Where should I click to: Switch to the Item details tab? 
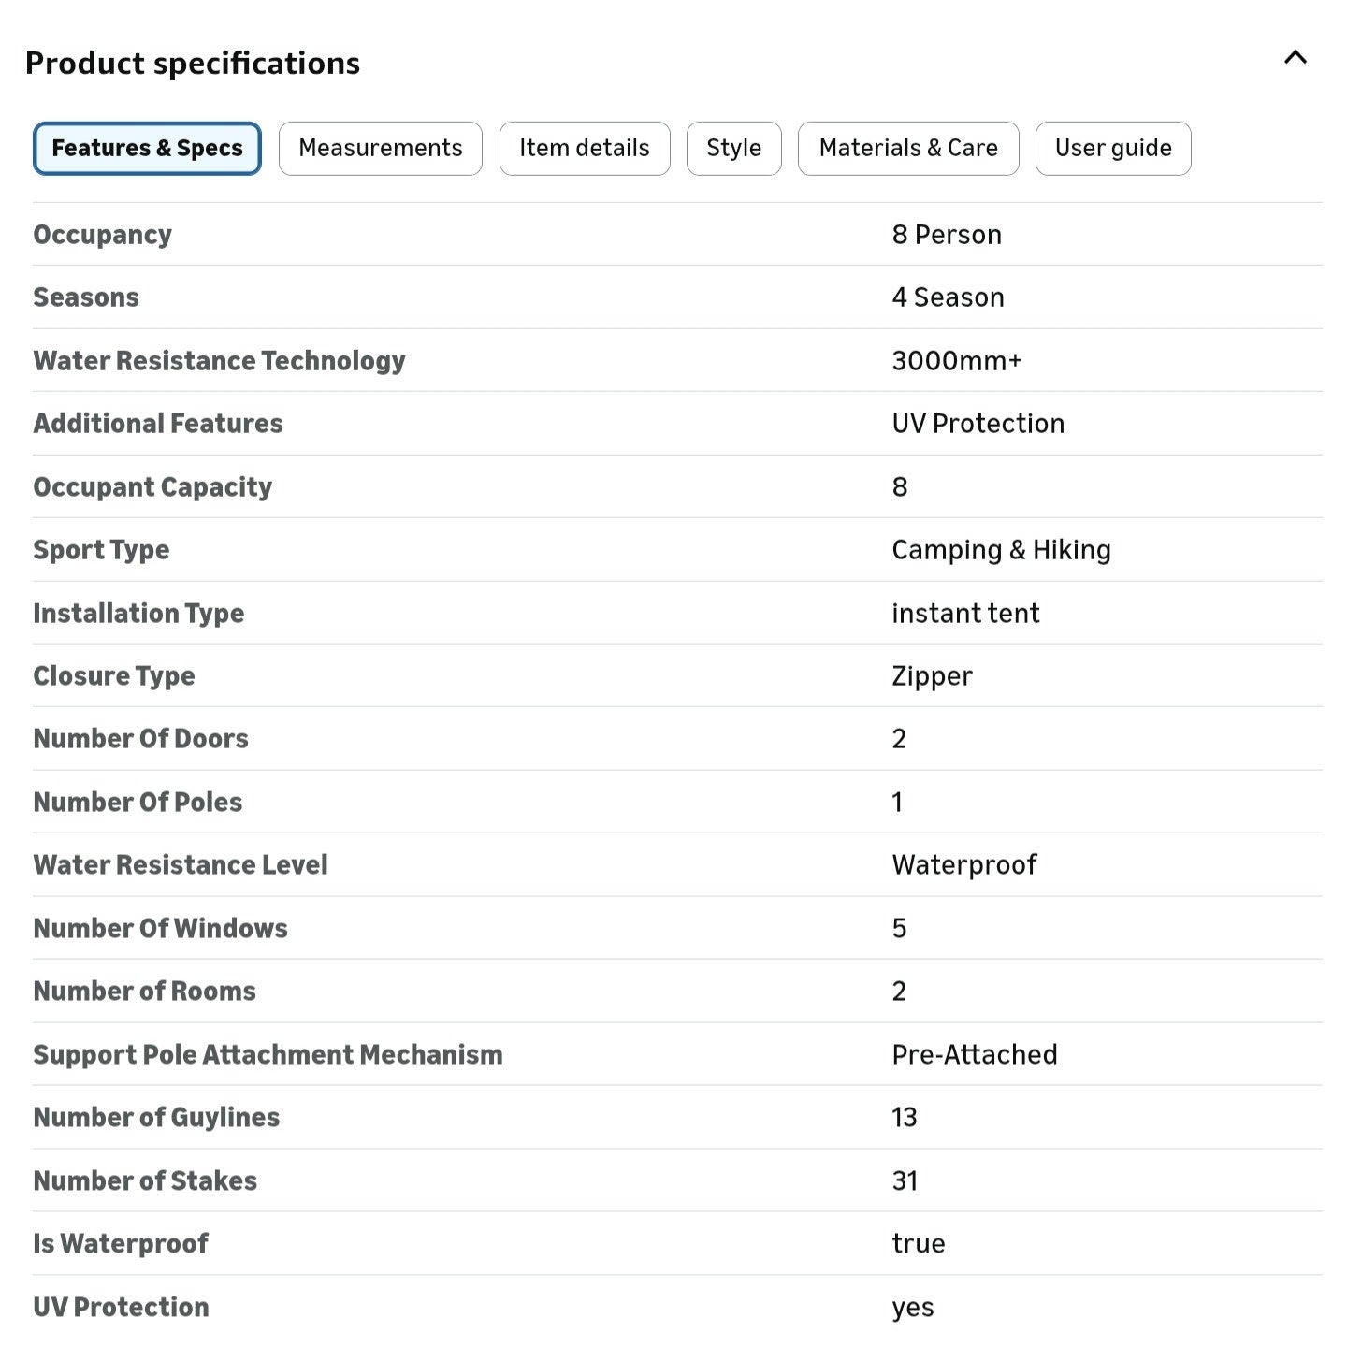pos(585,149)
